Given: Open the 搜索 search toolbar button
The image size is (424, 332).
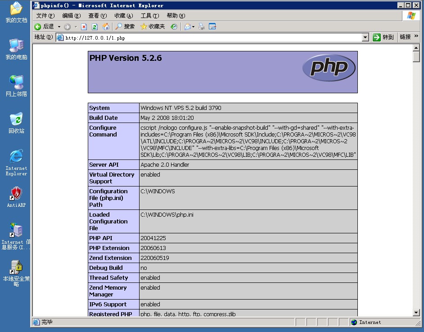Looking at the screenshot, I should pyautogui.click(x=125, y=27).
